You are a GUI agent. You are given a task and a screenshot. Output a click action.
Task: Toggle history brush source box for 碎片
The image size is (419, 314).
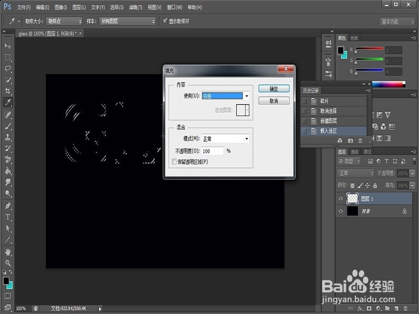point(304,101)
